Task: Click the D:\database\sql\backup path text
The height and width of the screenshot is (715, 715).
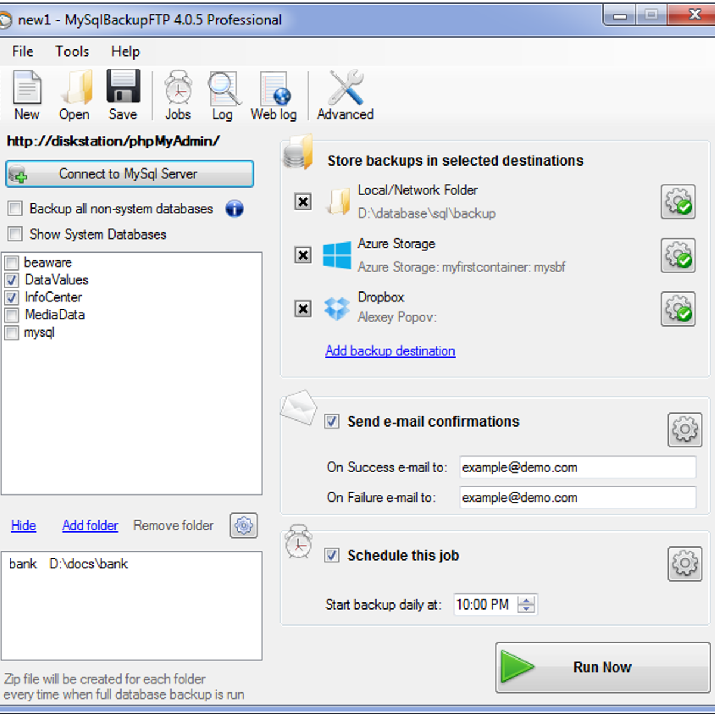Action: (427, 213)
